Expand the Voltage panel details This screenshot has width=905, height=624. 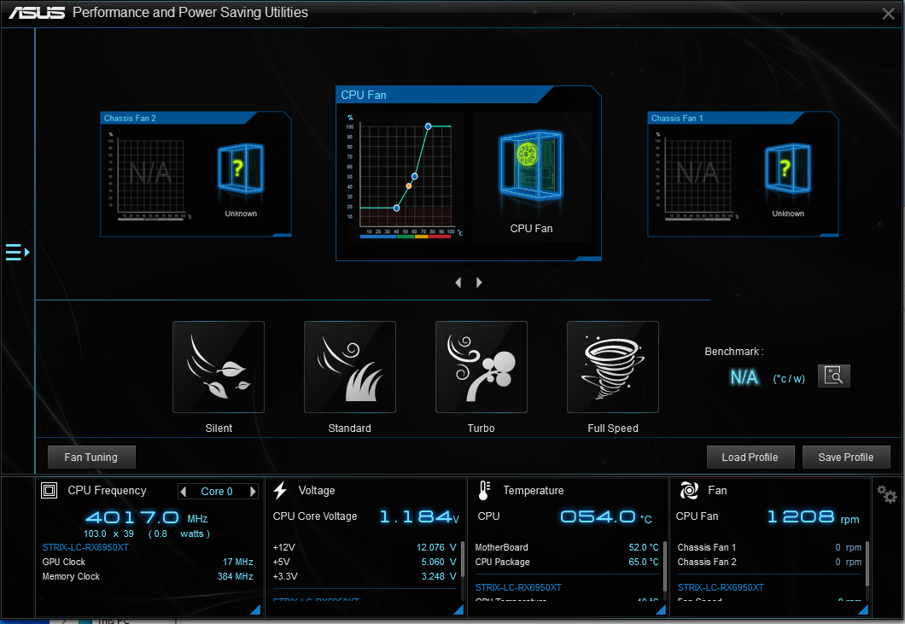[458, 609]
